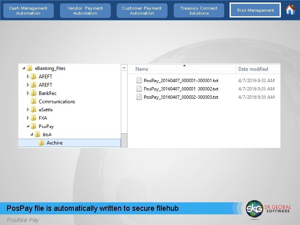Screen dimensions: 300x225
Task: Select the FXA folder label
Action: [x=43, y=118]
